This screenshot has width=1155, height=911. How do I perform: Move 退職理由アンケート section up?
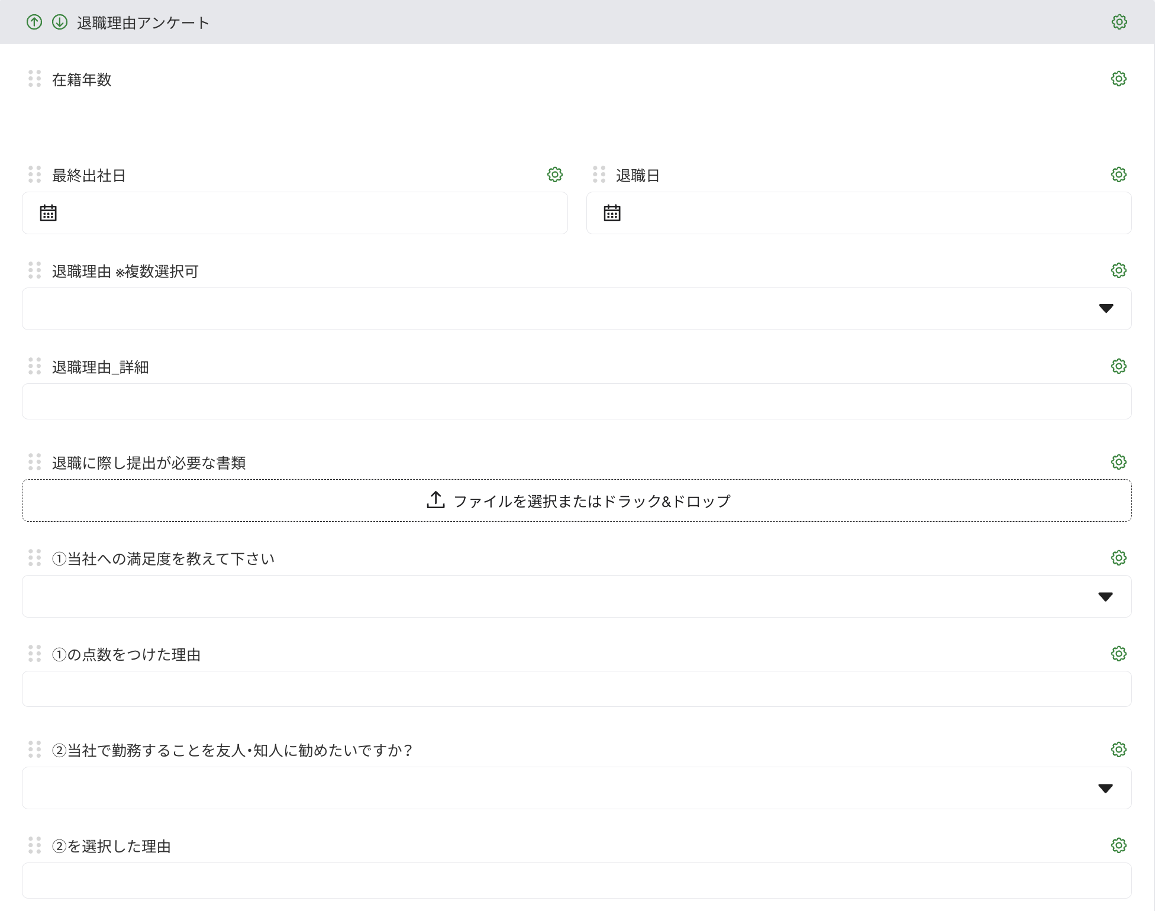tap(34, 22)
